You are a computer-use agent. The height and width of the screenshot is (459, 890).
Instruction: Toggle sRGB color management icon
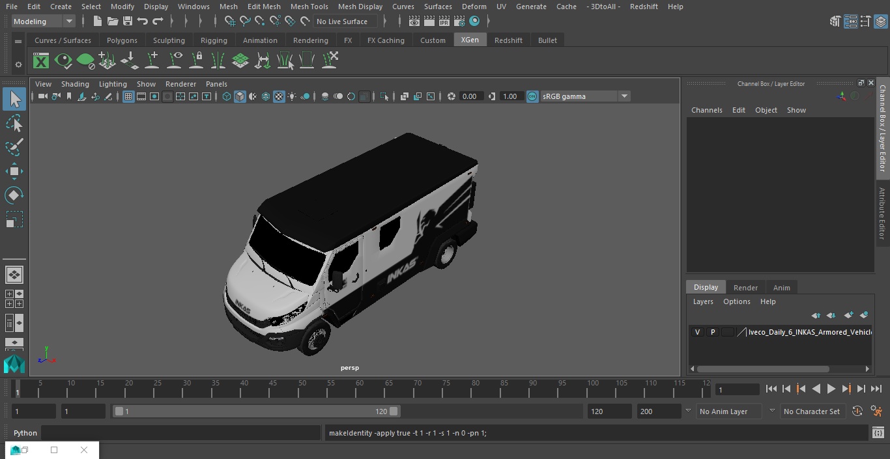(x=532, y=96)
